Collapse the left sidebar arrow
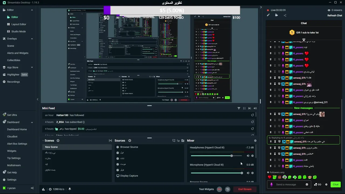 click(37, 99)
